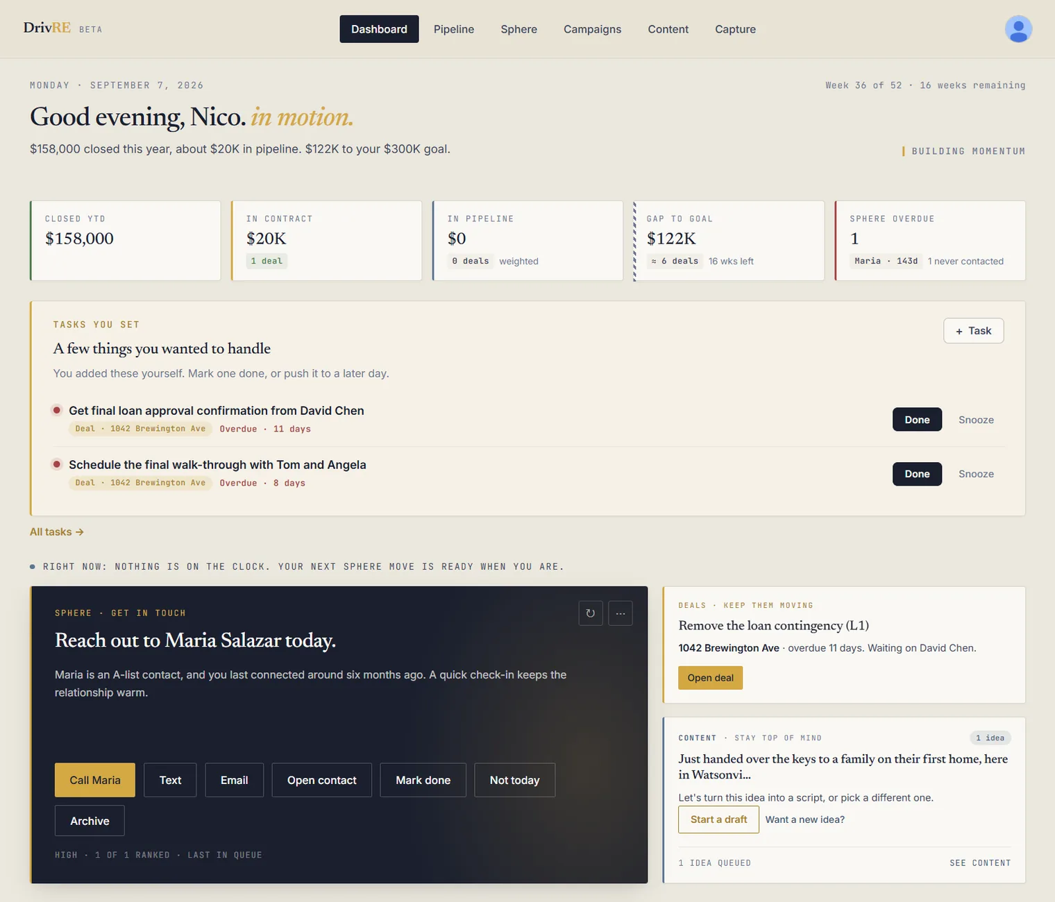Open the Gap to Goal $122K card

pyautogui.click(x=729, y=241)
